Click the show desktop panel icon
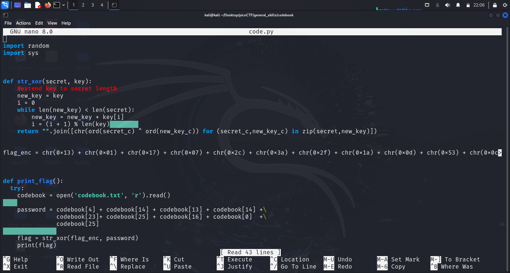510x273 pixels. tap(18, 5)
